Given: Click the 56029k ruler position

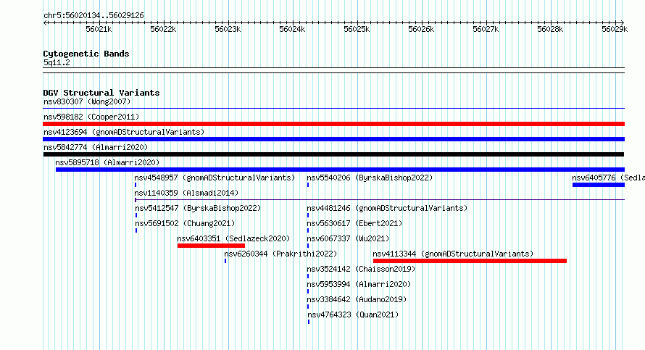Looking at the screenshot, I should [615, 29].
